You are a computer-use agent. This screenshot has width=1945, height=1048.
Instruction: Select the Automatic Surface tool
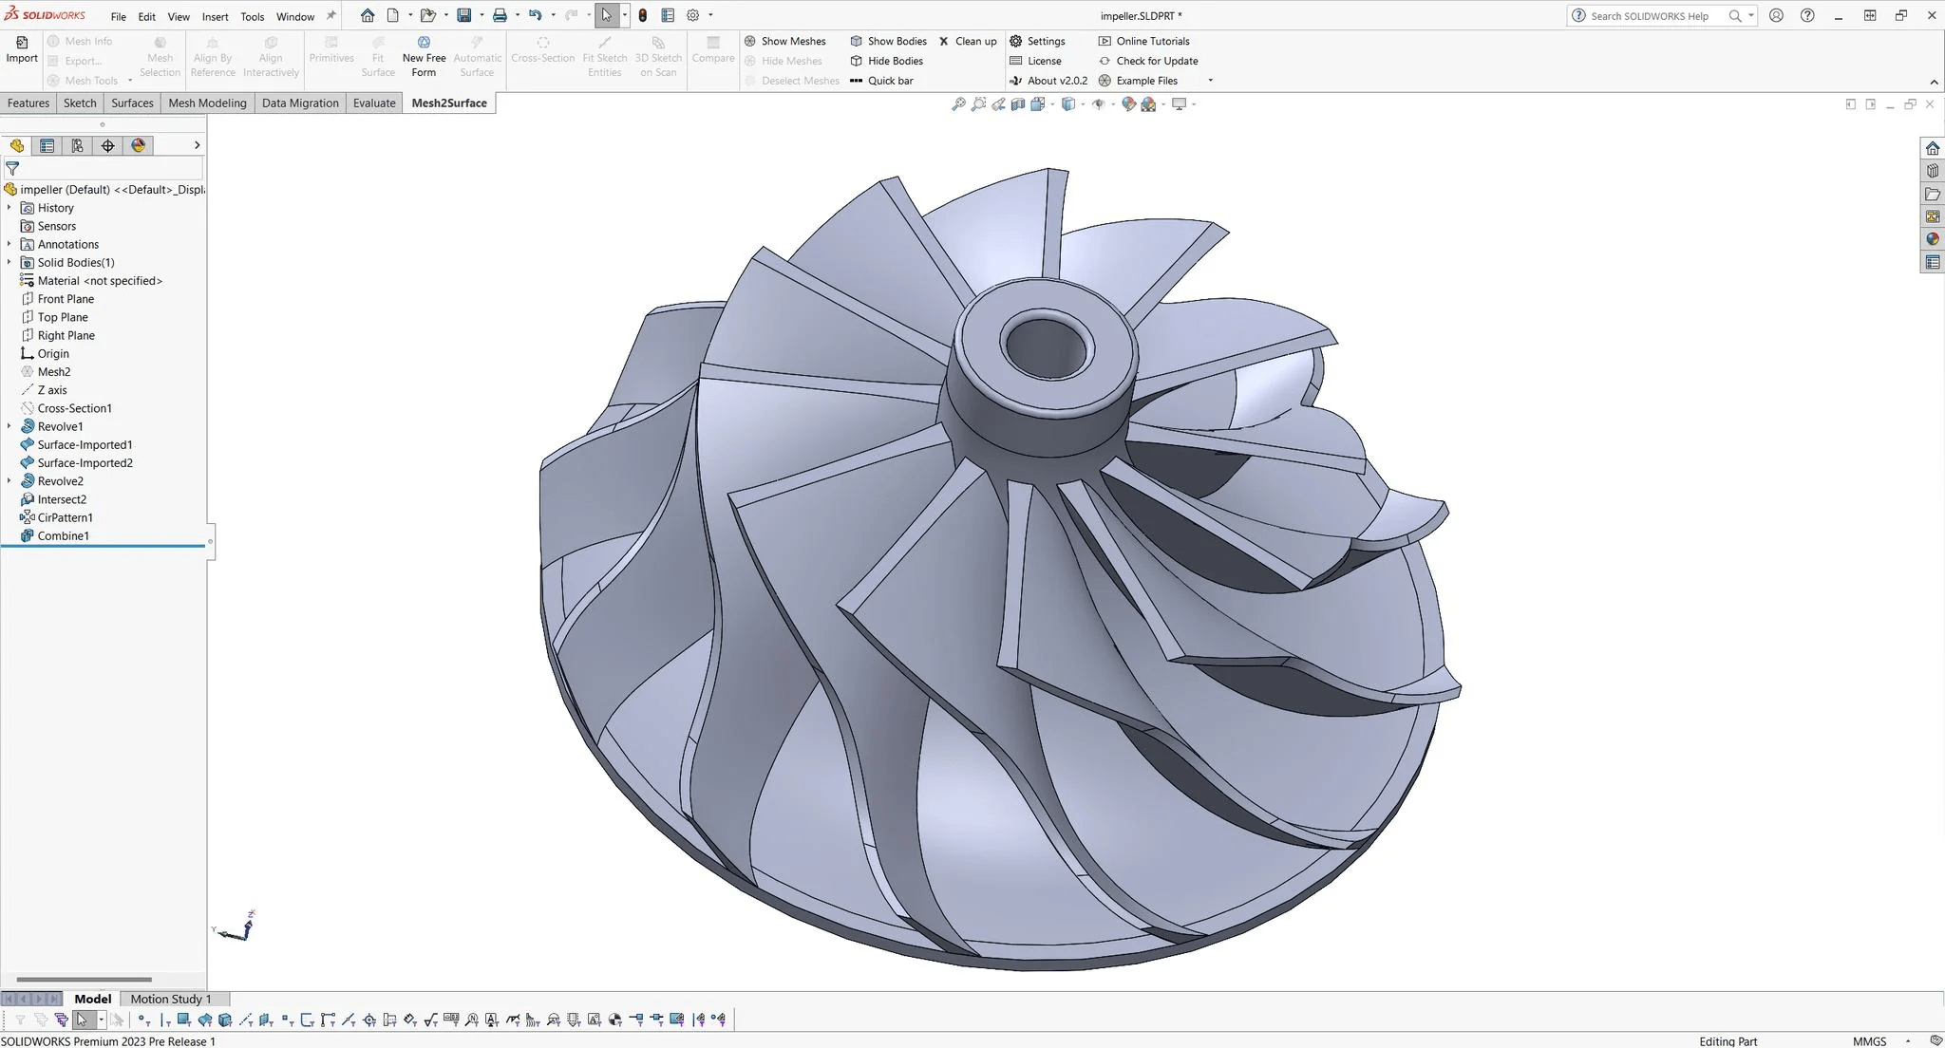tap(477, 55)
